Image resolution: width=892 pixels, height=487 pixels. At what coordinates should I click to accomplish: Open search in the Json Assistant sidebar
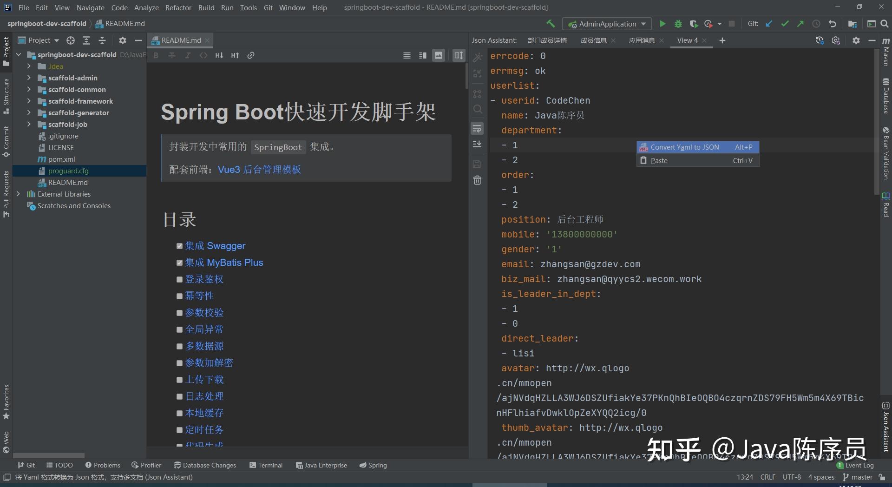(x=478, y=109)
